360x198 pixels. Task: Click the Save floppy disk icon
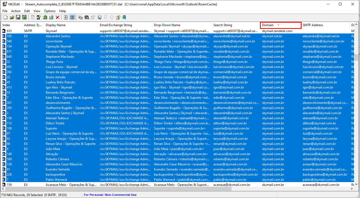18,18
